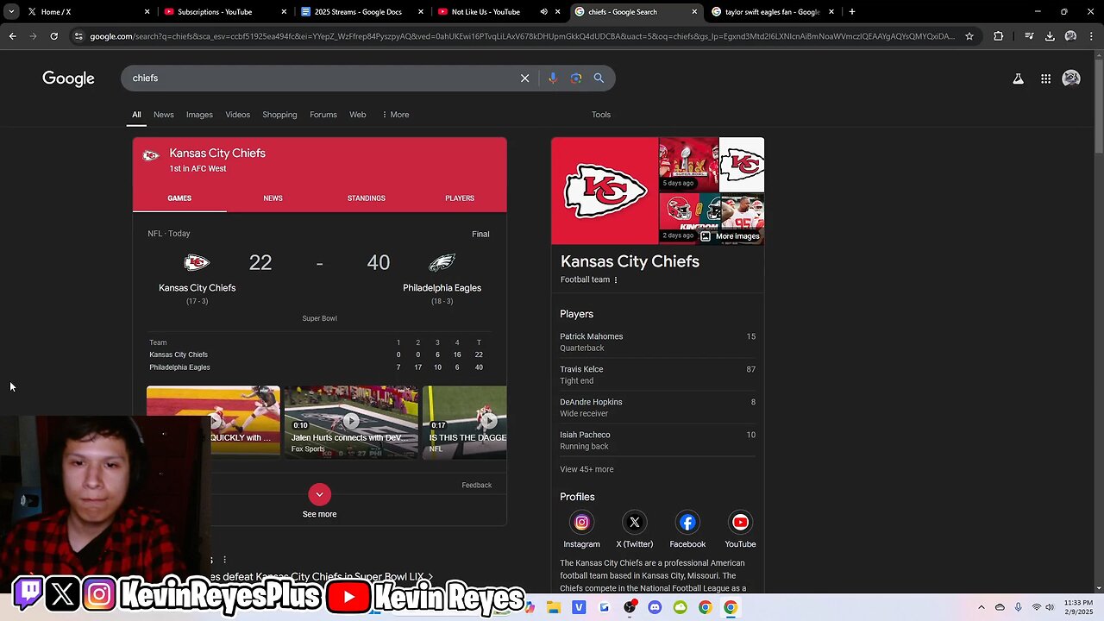Open Chrome media controls icon

[1029, 36]
